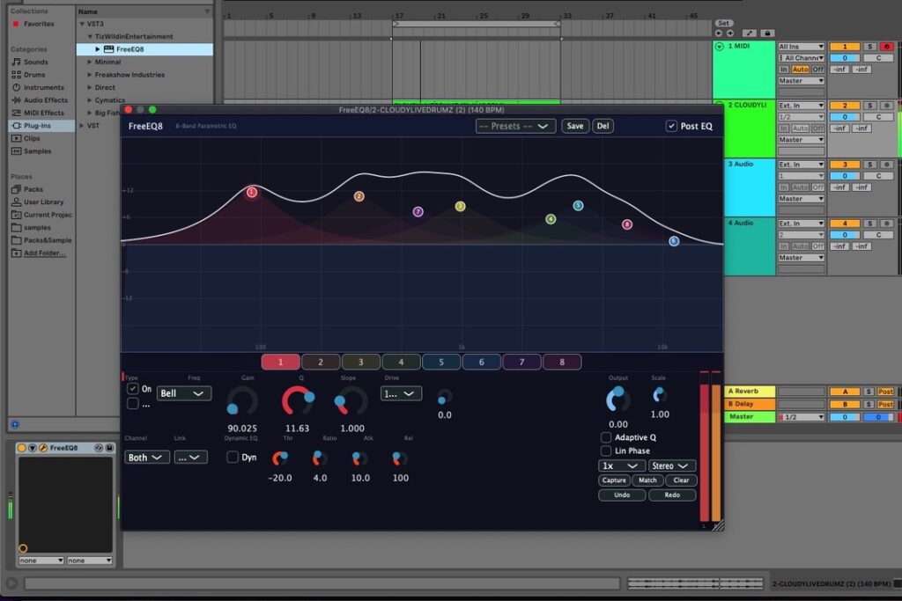Adjust the Q knob showing 11.63

point(298,400)
